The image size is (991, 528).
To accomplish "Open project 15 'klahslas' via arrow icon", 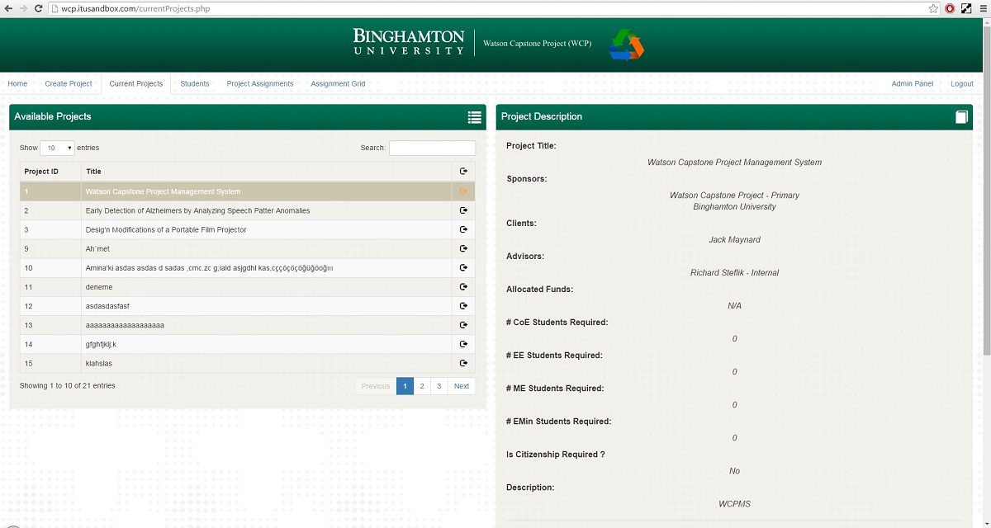I will click(463, 363).
